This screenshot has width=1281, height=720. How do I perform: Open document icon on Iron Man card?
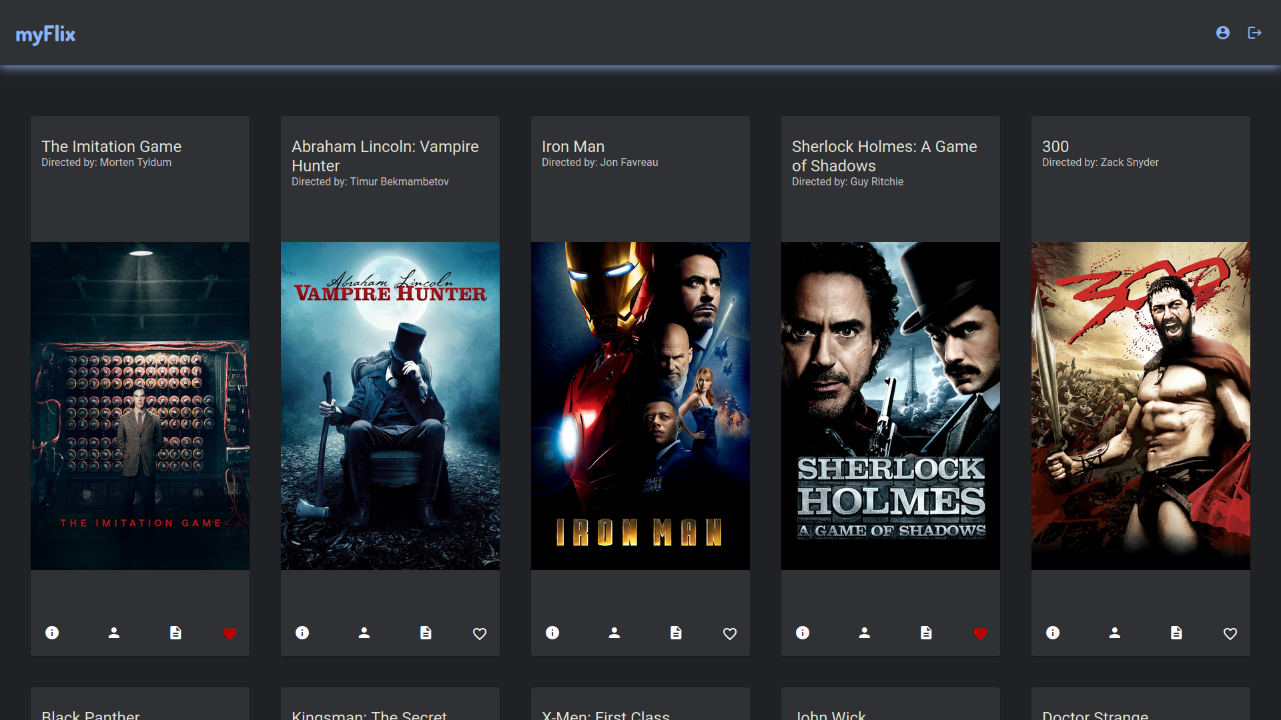coord(676,633)
